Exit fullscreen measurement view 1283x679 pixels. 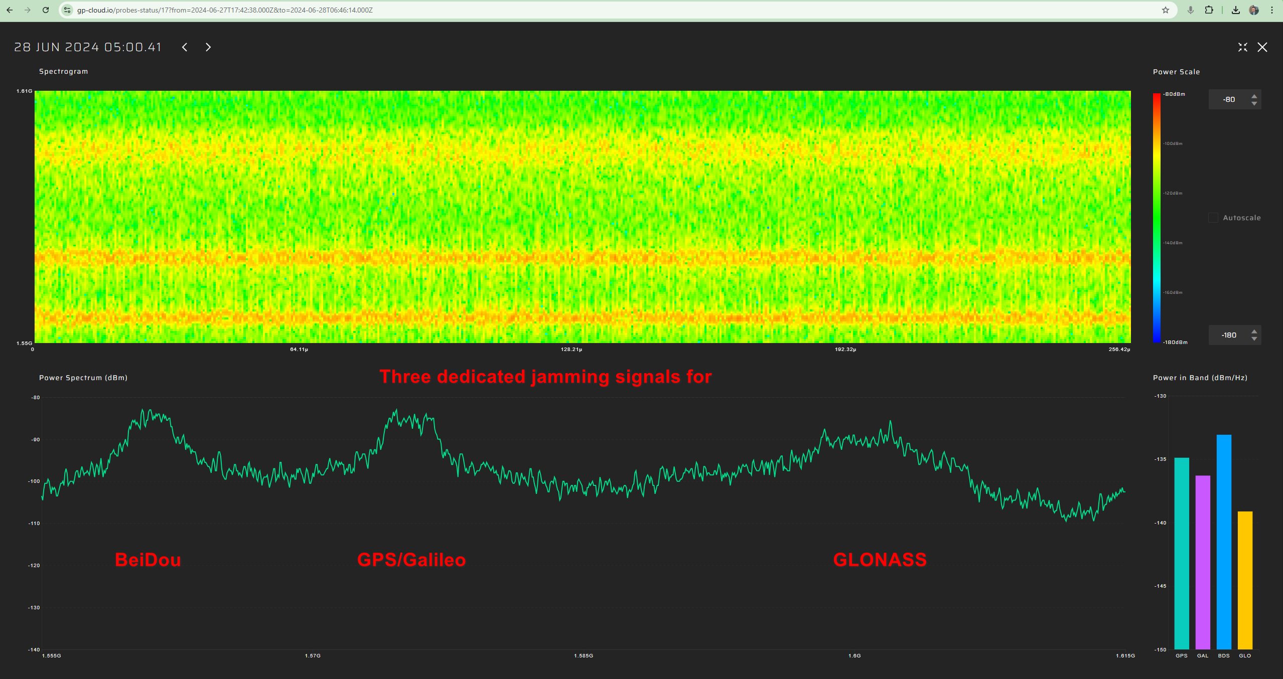(x=1242, y=47)
